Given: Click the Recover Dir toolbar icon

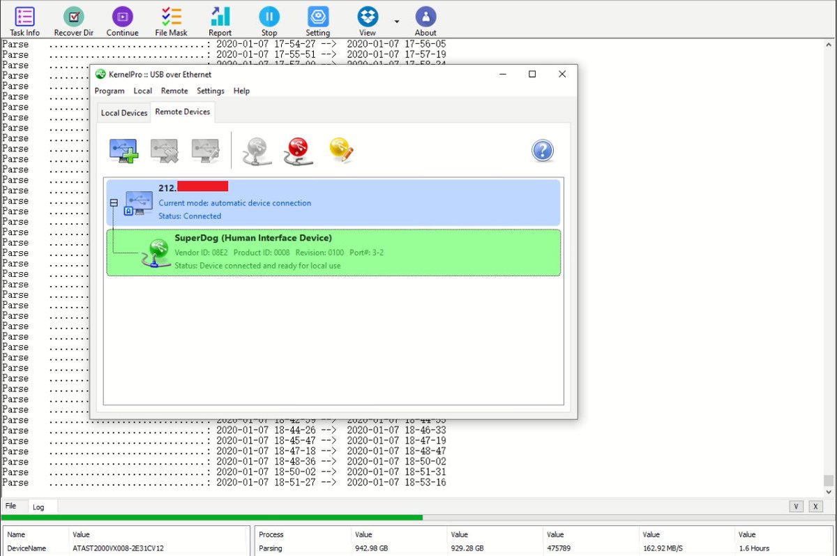Looking at the screenshot, I should pos(73,22).
